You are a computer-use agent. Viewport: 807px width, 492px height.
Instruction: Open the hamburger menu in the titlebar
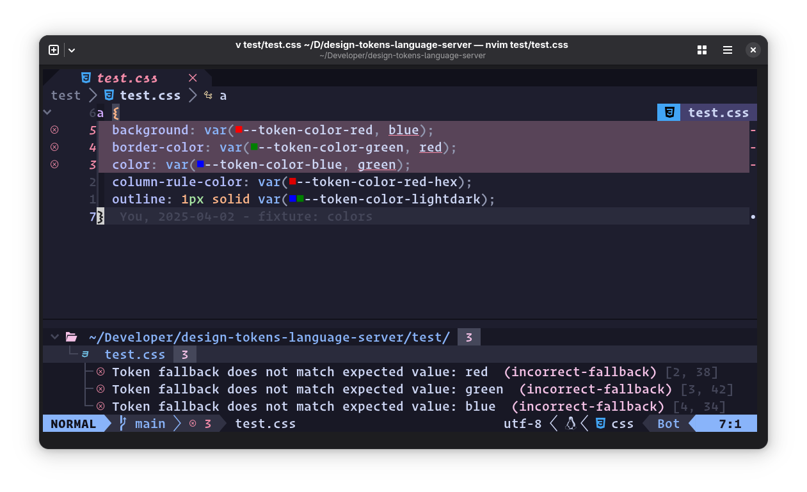click(727, 50)
